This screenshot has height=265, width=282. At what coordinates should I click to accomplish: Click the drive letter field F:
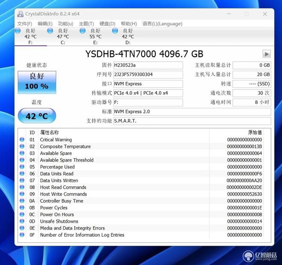148,102
